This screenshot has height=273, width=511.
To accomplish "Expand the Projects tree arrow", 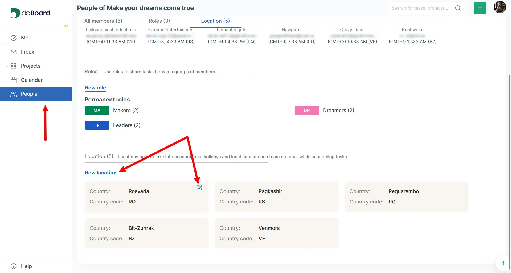I will [x=7, y=66].
